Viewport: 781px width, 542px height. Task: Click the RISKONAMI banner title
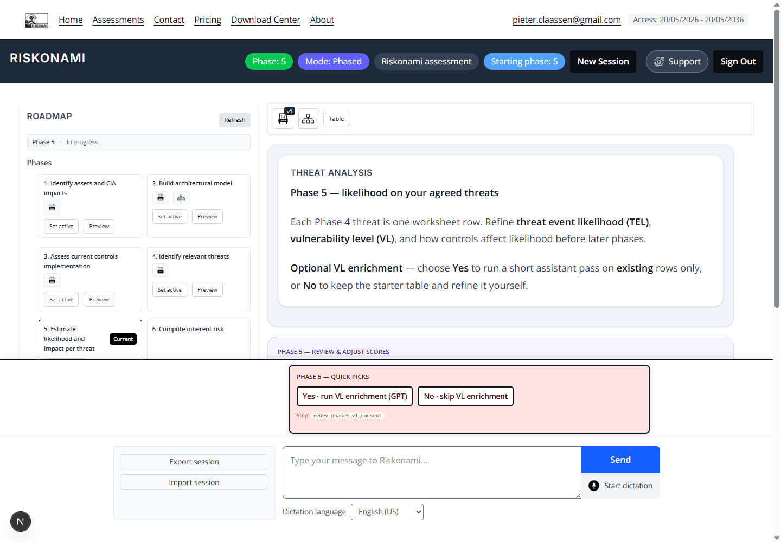48,59
